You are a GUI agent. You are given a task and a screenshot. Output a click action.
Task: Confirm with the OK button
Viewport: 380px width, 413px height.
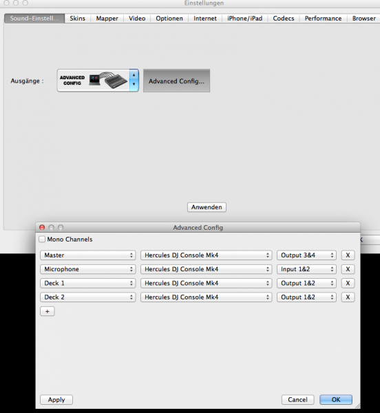pos(336,399)
